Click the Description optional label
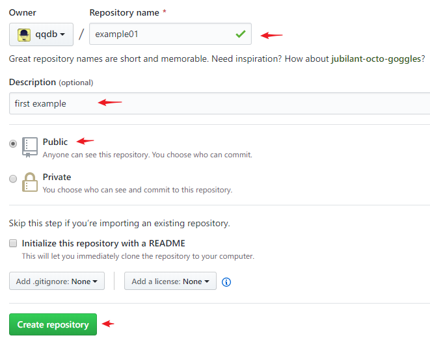Image resolution: width=430 pixels, height=340 pixels. pyautogui.click(x=51, y=82)
